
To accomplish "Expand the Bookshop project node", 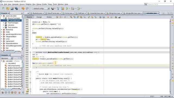I will pyautogui.click(x=2, y=30).
